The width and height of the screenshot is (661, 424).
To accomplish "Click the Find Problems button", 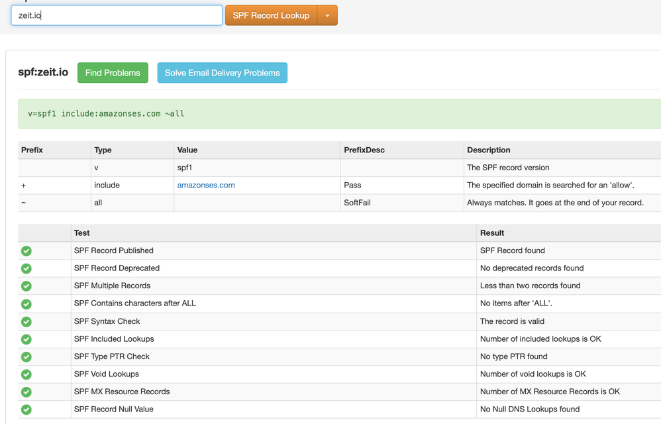I will [x=113, y=73].
